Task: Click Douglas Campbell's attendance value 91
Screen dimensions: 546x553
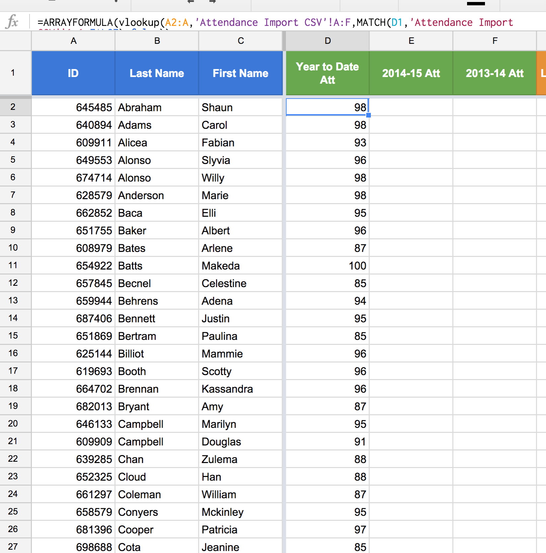Action: tap(327, 441)
